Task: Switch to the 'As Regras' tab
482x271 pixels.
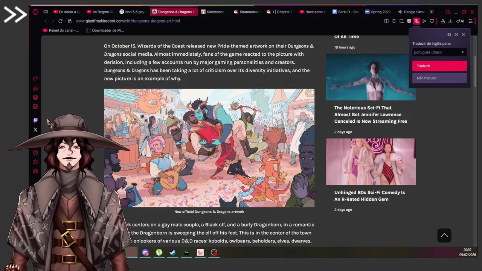Action: [100, 12]
